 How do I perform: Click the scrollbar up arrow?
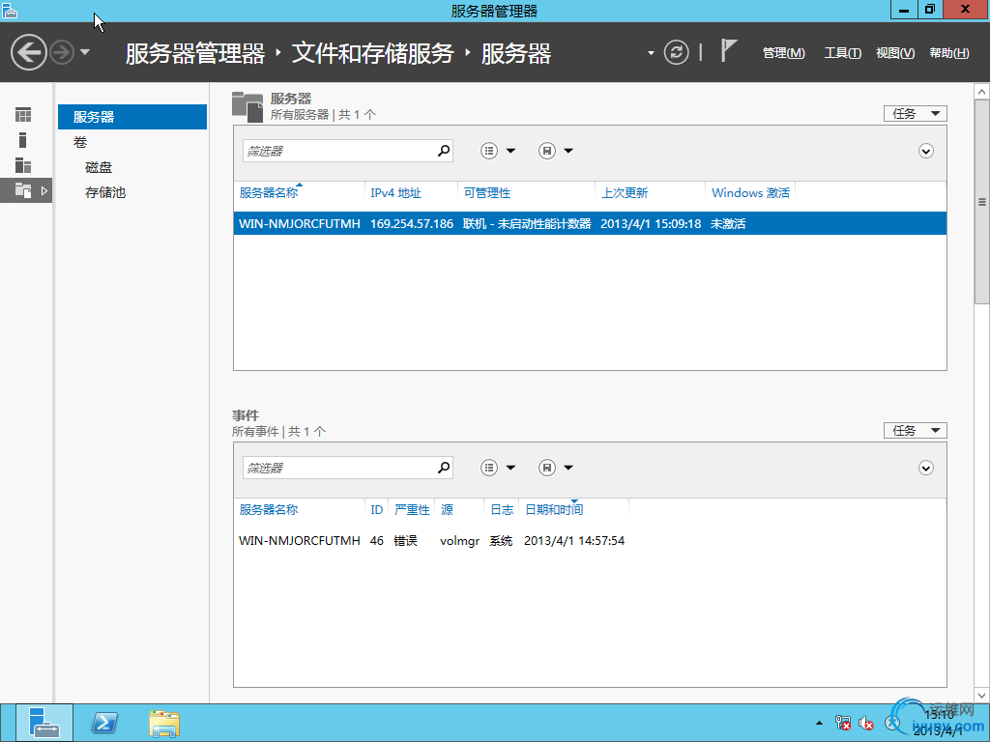pyautogui.click(x=982, y=92)
